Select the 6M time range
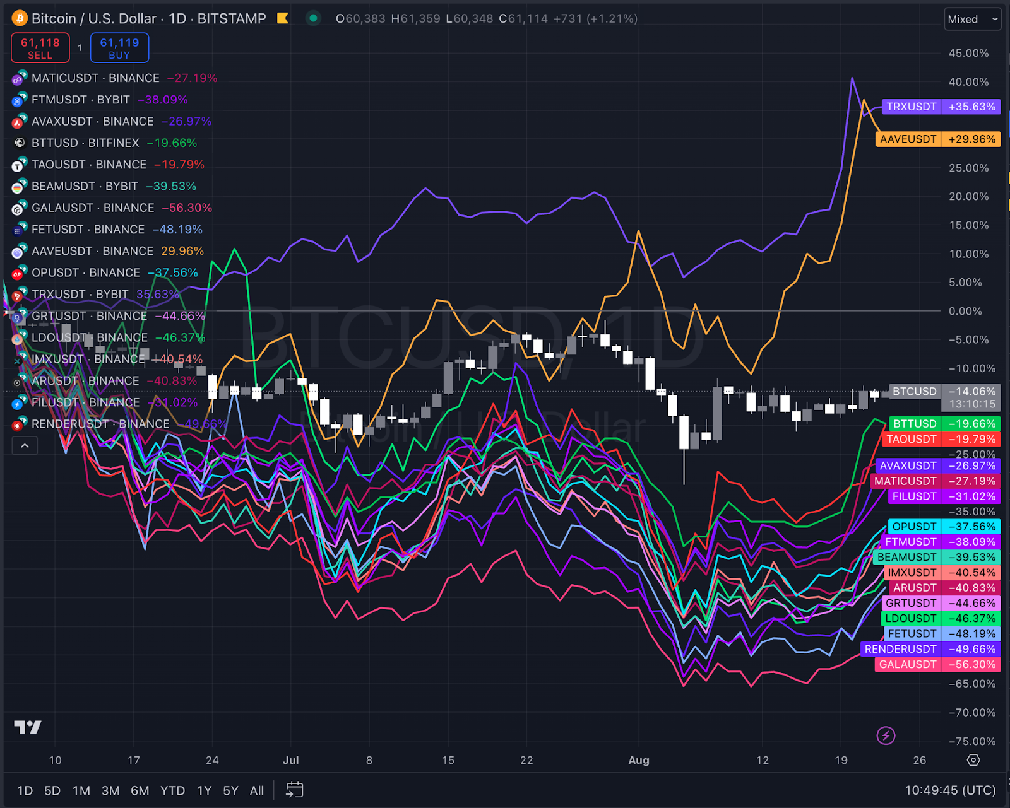Screen dimensions: 1010x808 140,790
